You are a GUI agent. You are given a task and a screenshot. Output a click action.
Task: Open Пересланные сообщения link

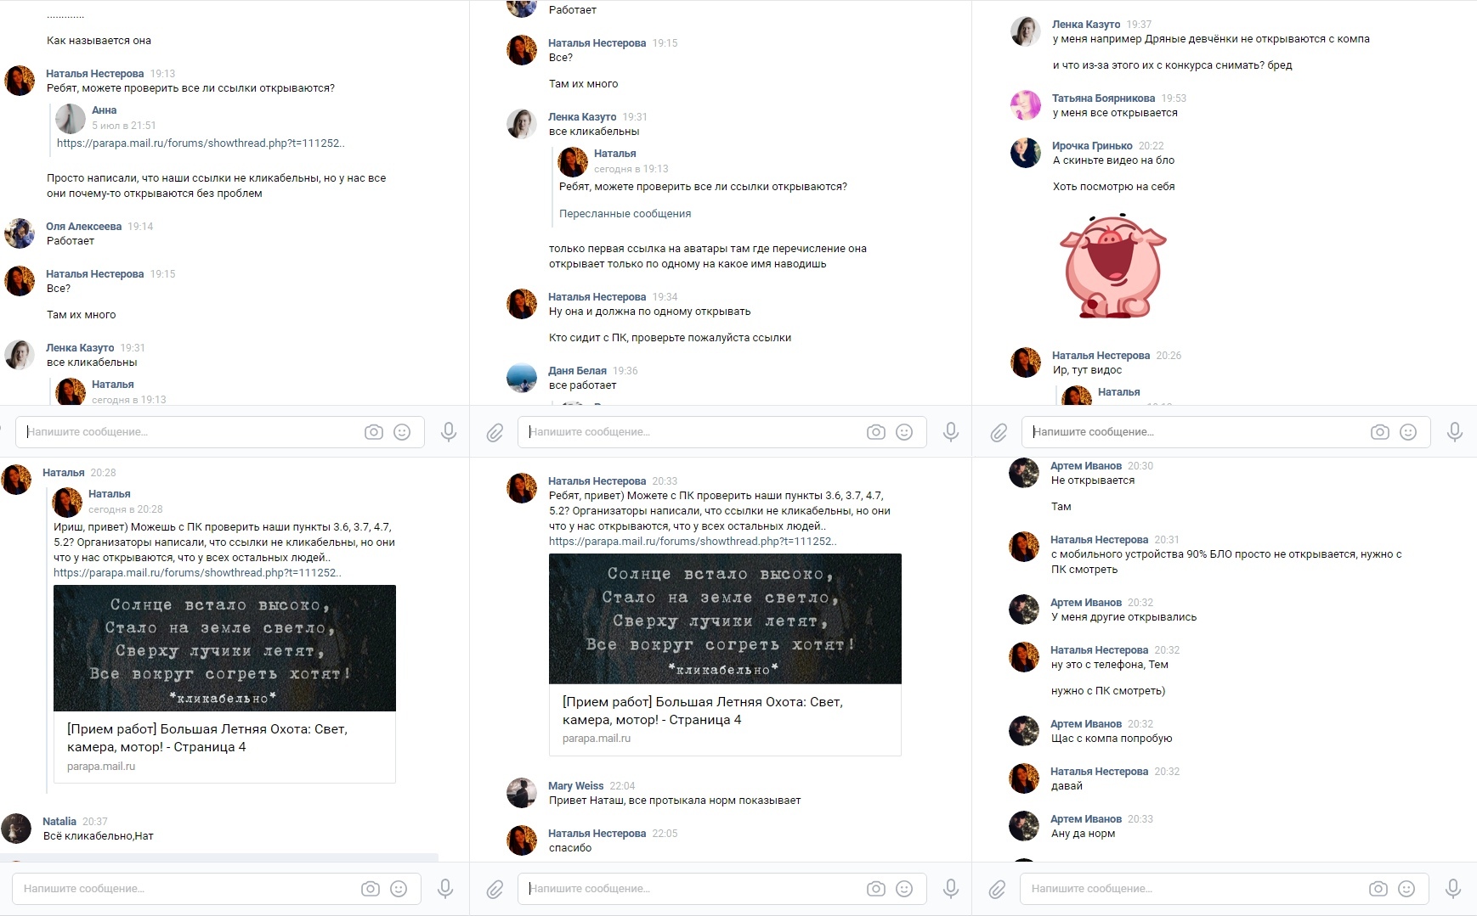click(625, 214)
